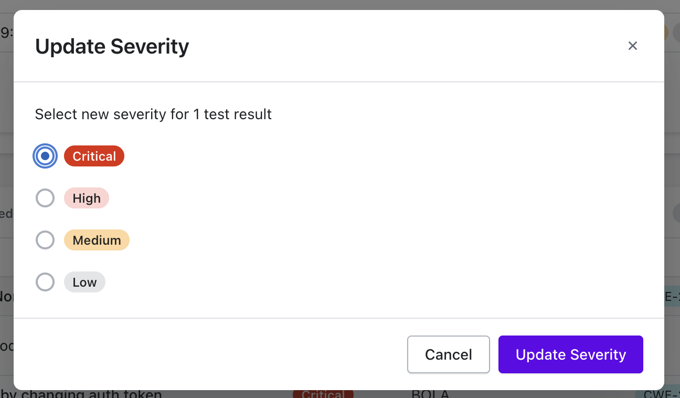The height and width of the screenshot is (398, 680).
Task: Click the partial CWE tag beside Low option
Action: pos(672,297)
